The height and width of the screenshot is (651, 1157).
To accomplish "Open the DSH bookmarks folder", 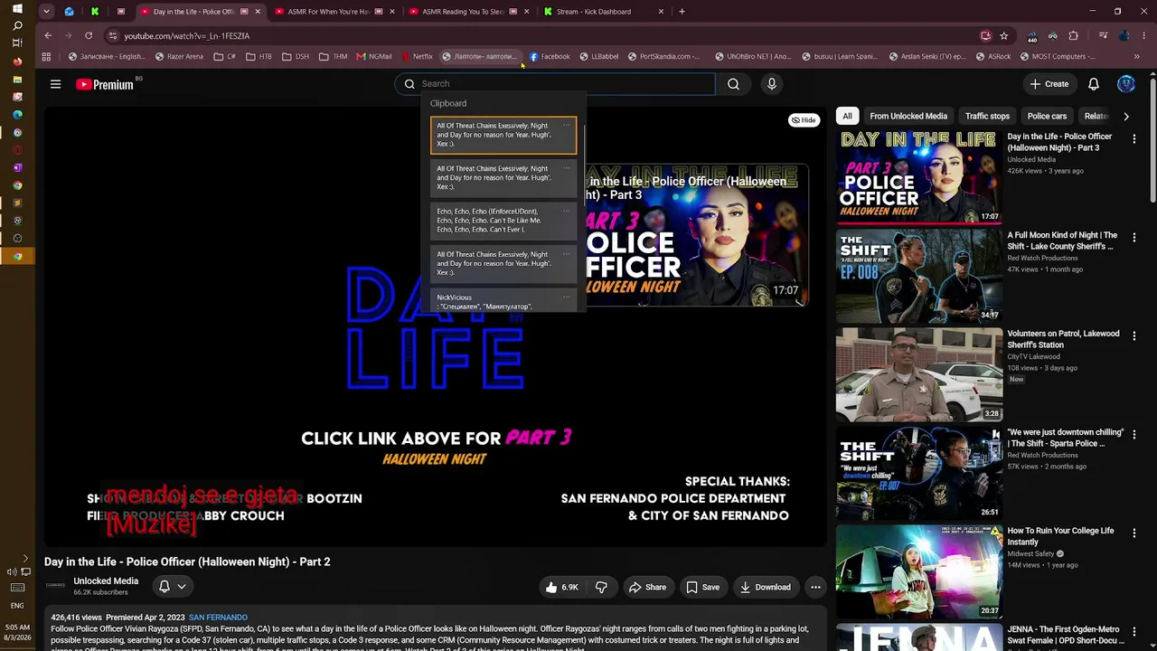I will point(296,56).
